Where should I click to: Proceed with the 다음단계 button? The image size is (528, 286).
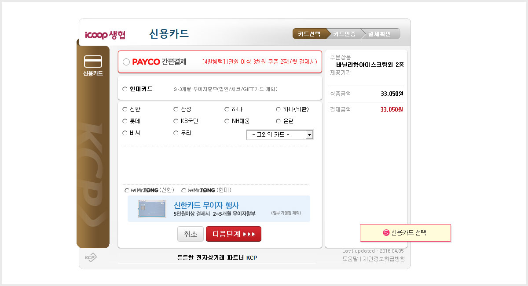point(234,234)
